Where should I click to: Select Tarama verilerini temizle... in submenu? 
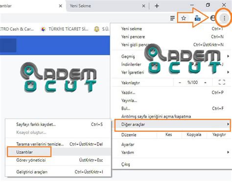(x=58, y=144)
